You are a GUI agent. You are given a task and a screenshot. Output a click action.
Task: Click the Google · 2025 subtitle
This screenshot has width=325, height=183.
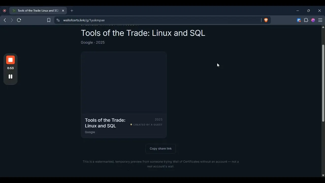pyautogui.click(x=93, y=42)
